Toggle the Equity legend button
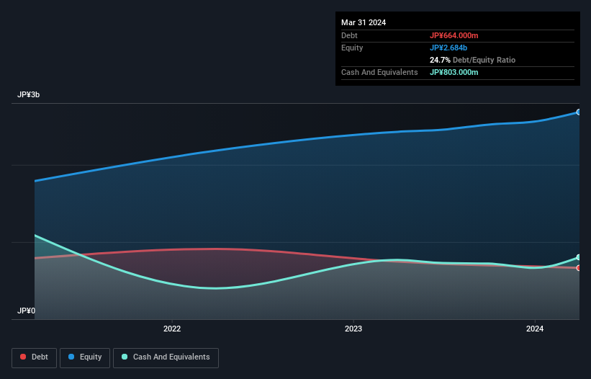The image size is (591, 379). tap(85, 357)
